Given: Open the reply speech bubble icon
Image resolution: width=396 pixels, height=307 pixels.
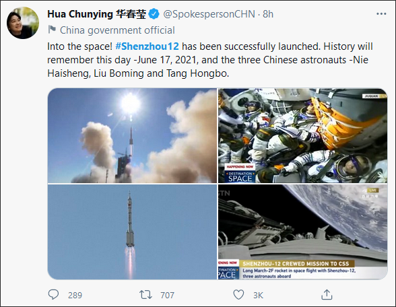Looking at the screenshot, I should point(53,295).
